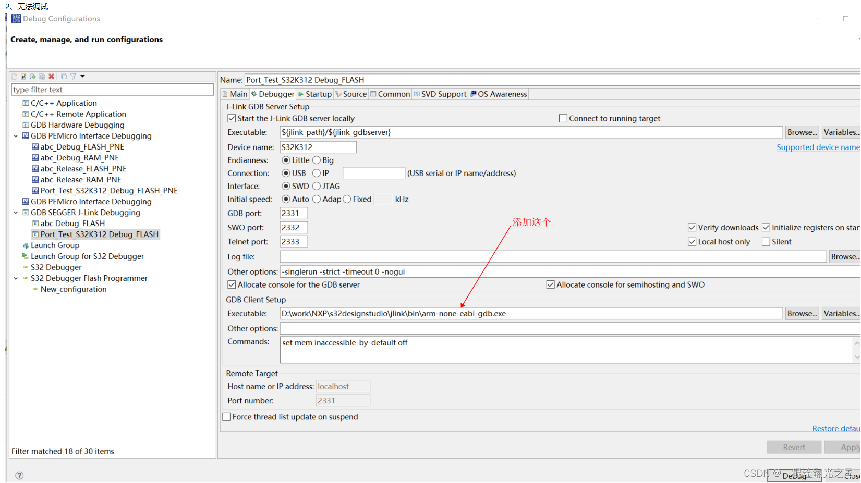
Task: Click the GDB port field 2331
Action: (x=294, y=214)
